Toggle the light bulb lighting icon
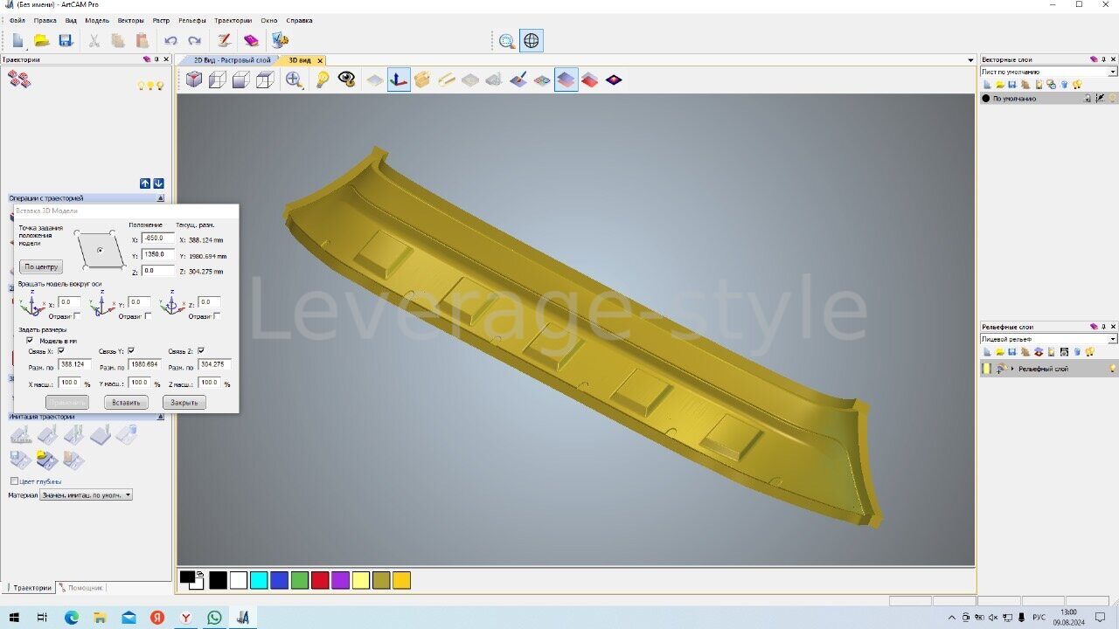Screen dimensions: 1119x629 tap(323, 80)
